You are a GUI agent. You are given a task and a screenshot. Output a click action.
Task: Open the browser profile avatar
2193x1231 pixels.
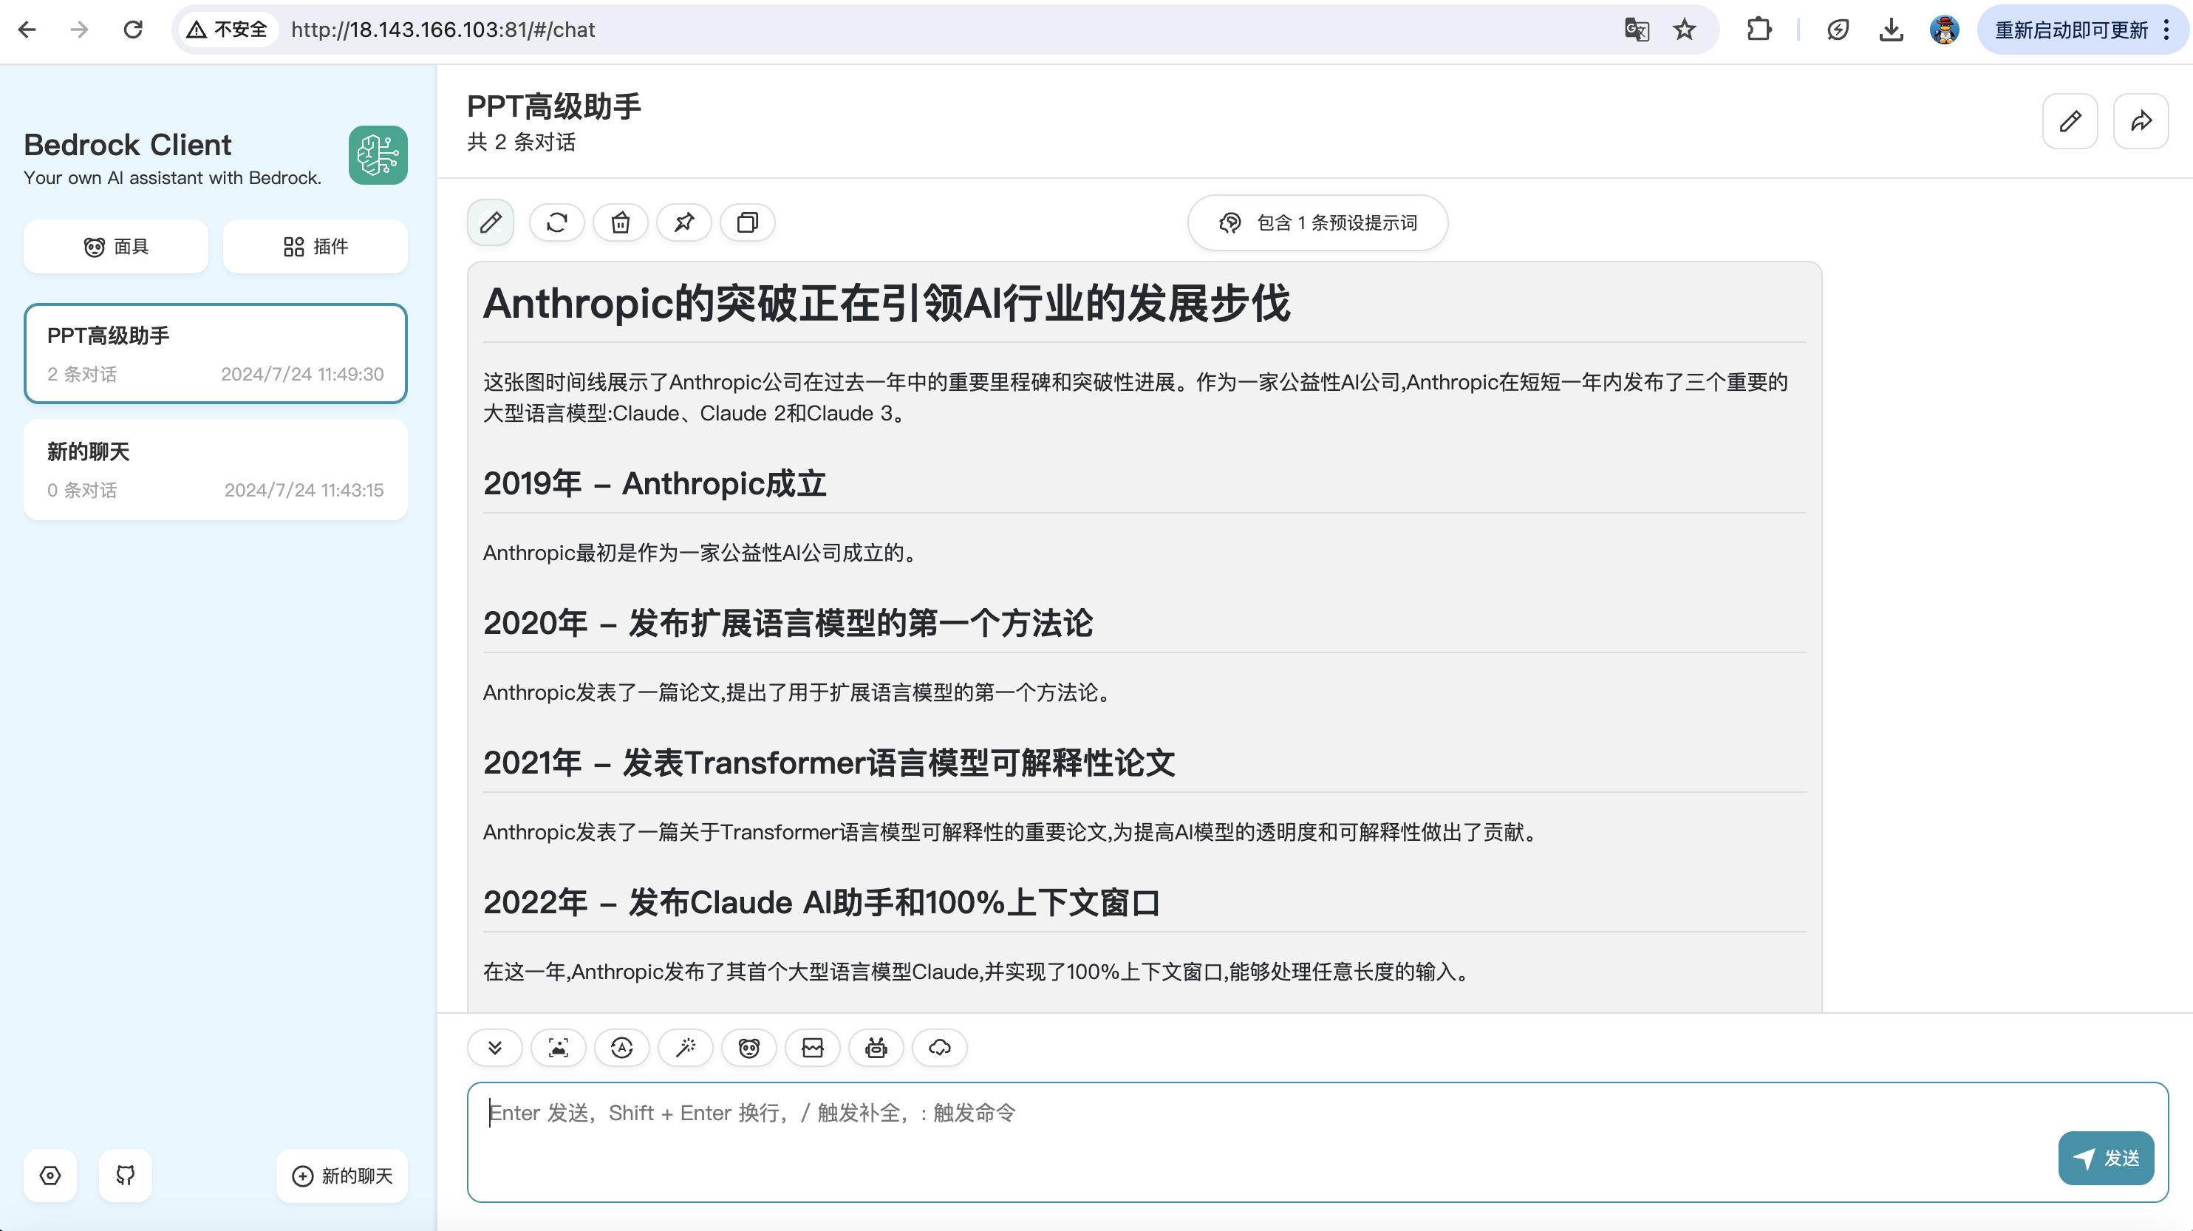click(x=1945, y=30)
